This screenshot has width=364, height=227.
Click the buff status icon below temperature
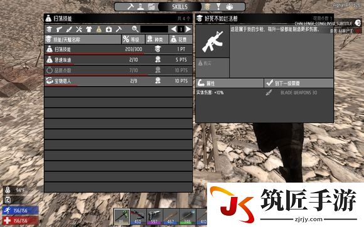pyautogui.click(x=8, y=199)
